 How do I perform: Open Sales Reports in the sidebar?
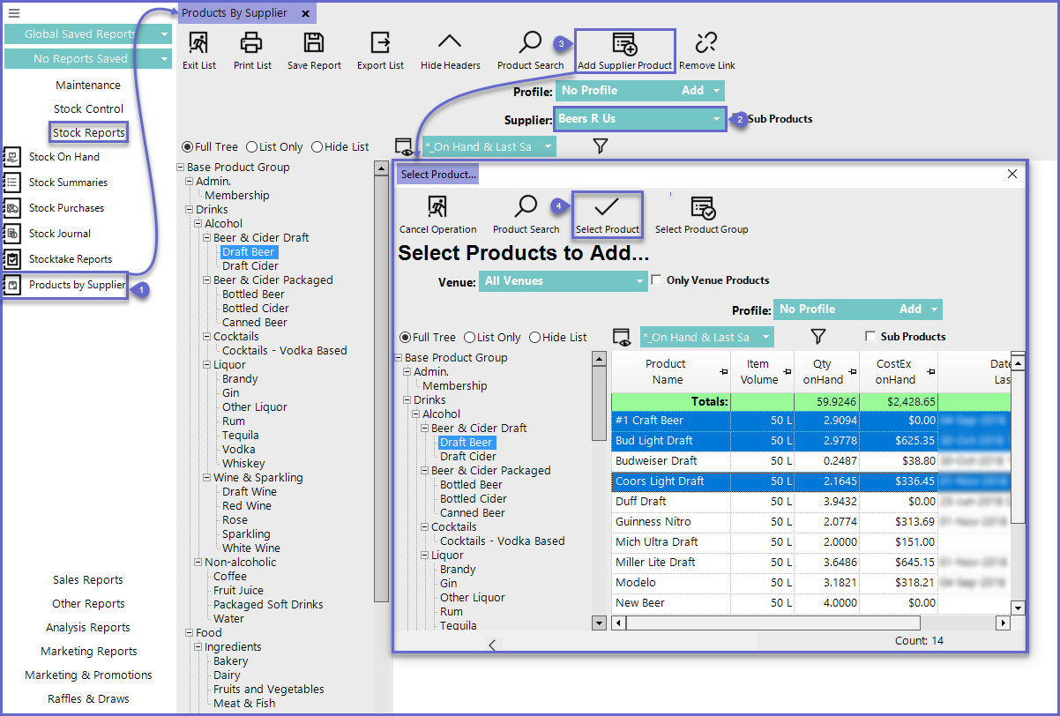click(x=88, y=580)
